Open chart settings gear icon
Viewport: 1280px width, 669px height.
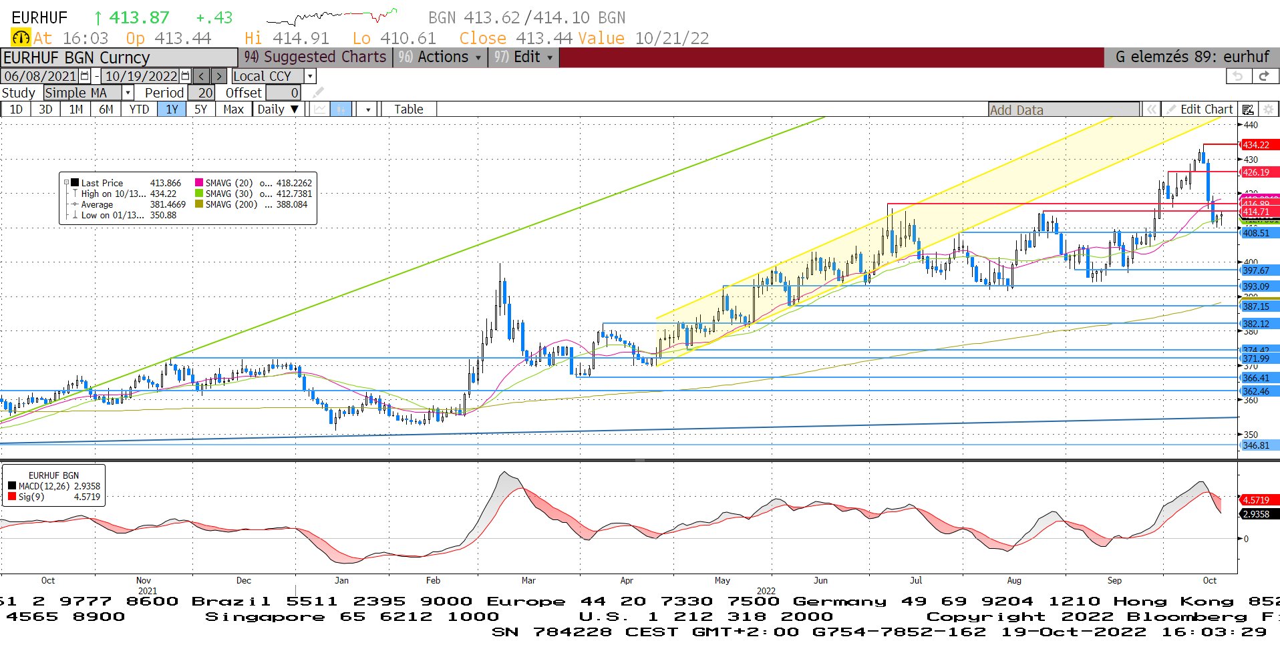[1268, 109]
